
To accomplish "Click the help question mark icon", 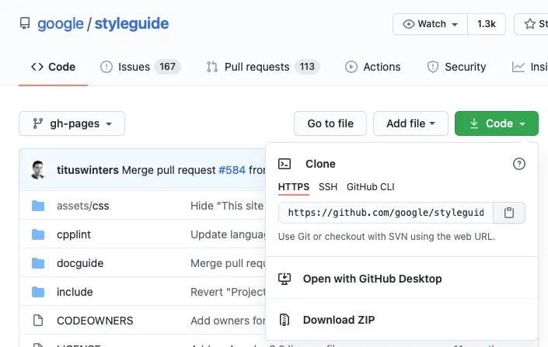I will point(519,164).
